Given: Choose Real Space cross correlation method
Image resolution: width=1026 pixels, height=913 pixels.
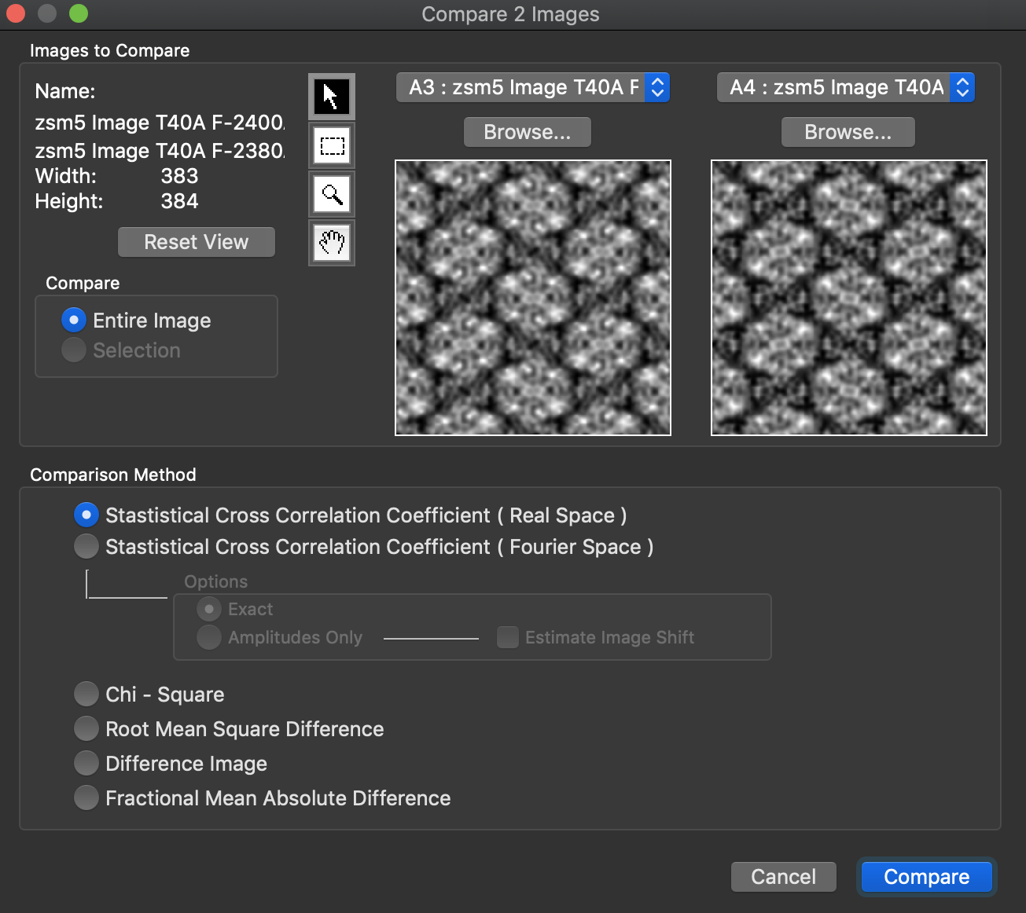Looking at the screenshot, I should pyautogui.click(x=86, y=515).
